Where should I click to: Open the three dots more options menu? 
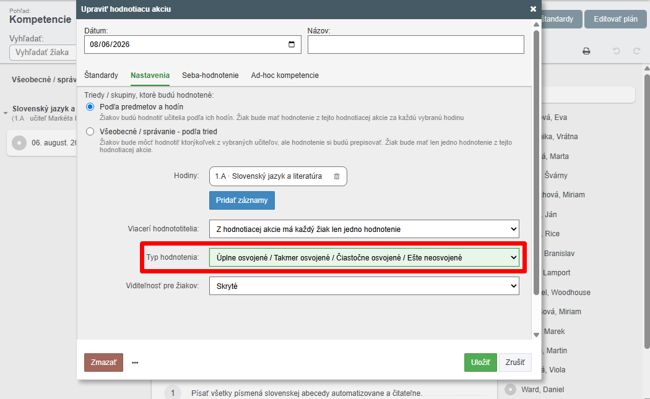(x=135, y=363)
